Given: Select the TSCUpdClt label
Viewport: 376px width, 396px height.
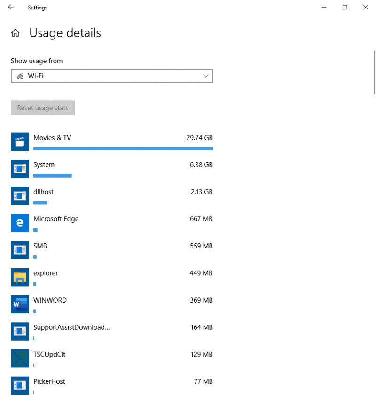Looking at the screenshot, I should (x=49, y=354).
